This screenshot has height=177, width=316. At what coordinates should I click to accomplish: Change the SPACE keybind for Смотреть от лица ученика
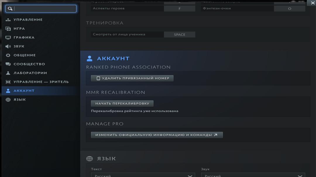(x=180, y=35)
